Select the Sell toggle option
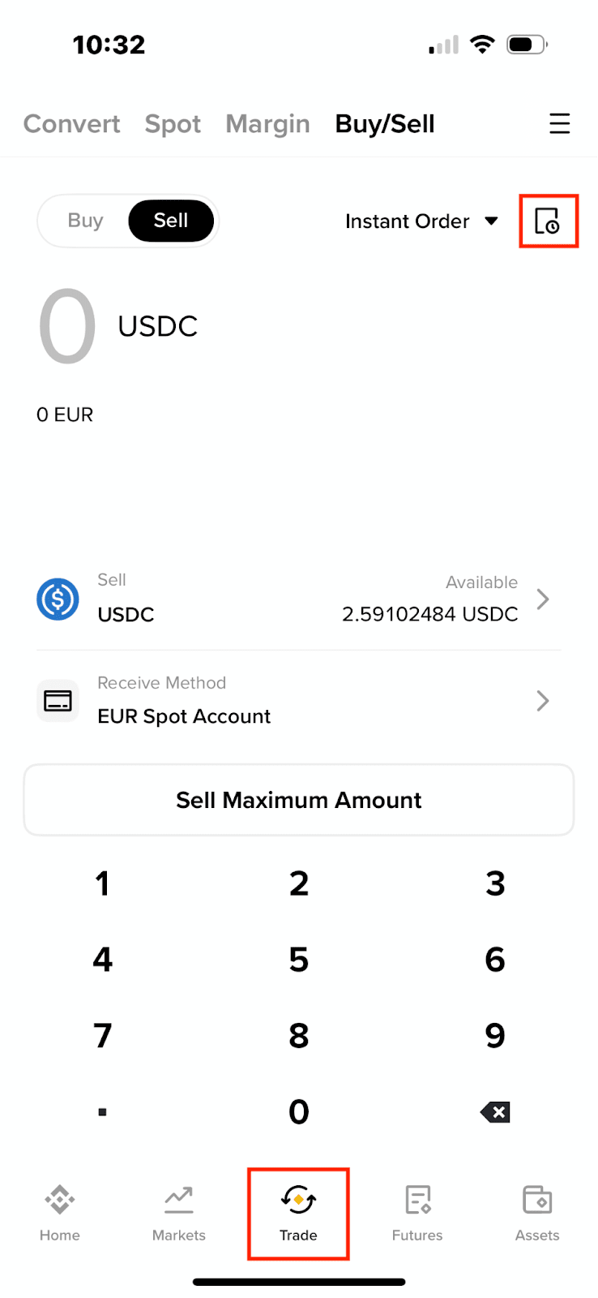 pyautogui.click(x=171, y=221)
